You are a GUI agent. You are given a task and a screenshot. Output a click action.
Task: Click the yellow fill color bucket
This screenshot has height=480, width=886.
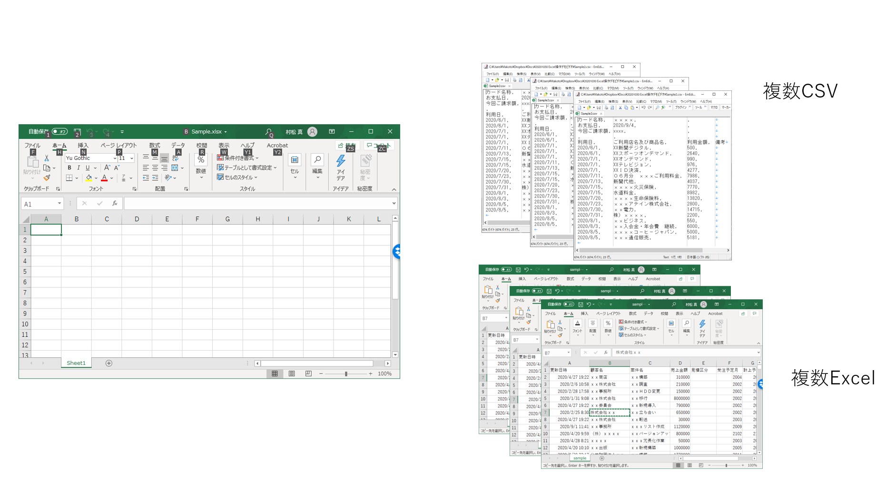(89, 178)
